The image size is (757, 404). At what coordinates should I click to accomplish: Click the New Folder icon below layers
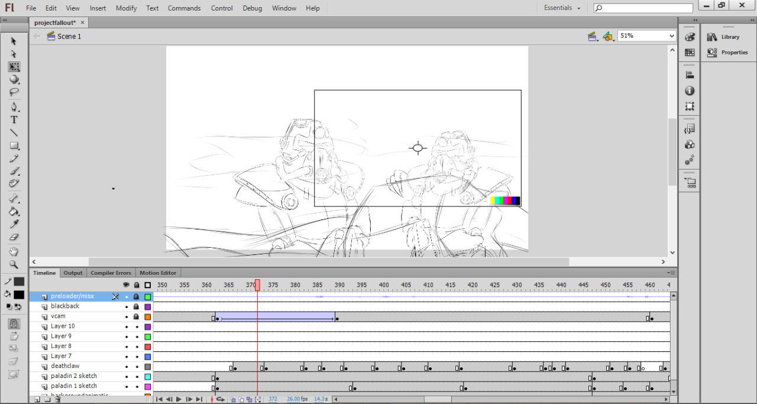click(47, 399)
